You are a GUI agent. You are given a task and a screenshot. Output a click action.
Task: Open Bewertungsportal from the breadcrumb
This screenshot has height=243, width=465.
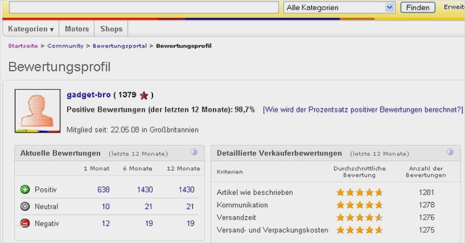click(119, 46)
